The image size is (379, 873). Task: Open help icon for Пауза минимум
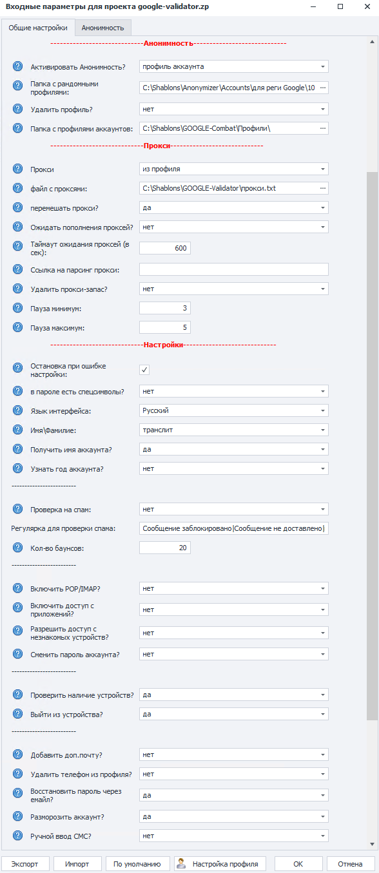tap(17, 309)
